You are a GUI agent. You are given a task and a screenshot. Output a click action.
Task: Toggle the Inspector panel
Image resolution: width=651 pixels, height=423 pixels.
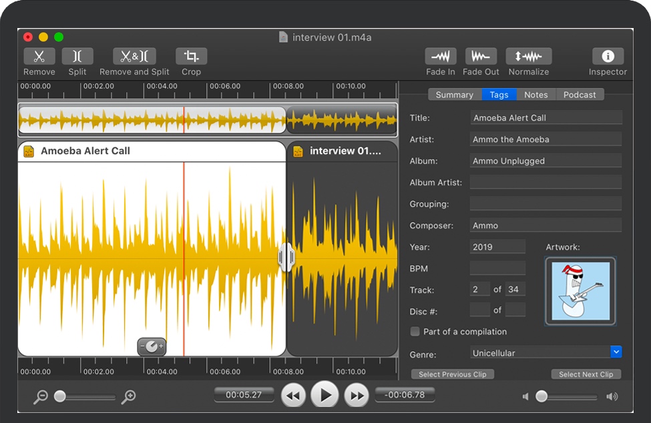coord(608,57)
